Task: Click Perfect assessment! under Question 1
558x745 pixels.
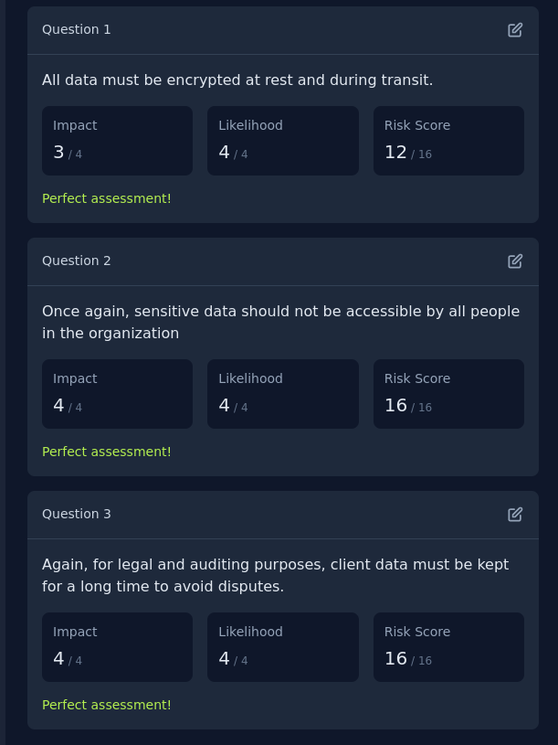Action: click(x=106, y=198)
